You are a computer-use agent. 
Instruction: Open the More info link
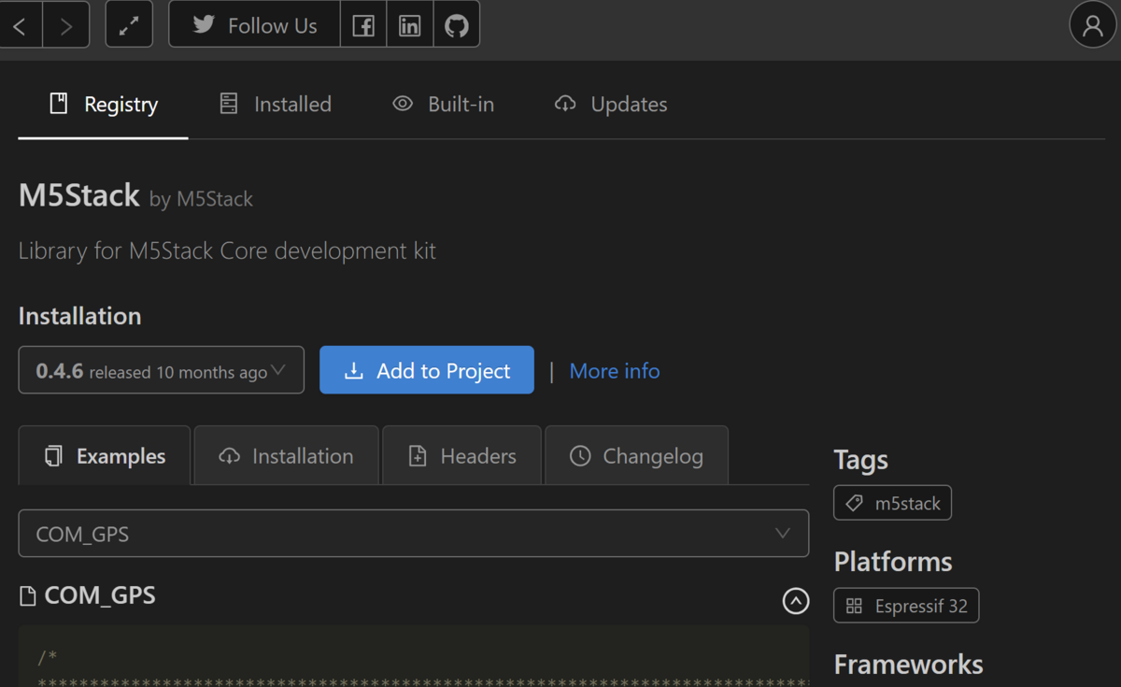614,370
